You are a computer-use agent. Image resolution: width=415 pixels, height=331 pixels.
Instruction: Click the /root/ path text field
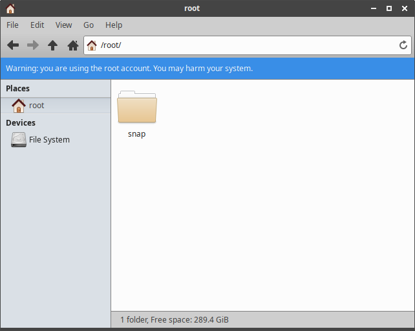point(248,45)
